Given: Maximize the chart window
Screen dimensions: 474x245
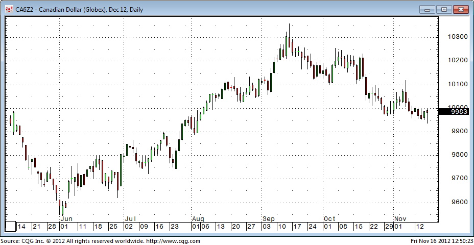Looking at the screenshot, I should pyautogui.click(x=444, y=9).
